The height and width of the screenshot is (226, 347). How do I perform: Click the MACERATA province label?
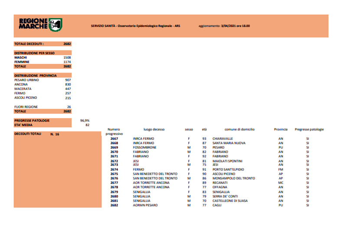[23, 89]
